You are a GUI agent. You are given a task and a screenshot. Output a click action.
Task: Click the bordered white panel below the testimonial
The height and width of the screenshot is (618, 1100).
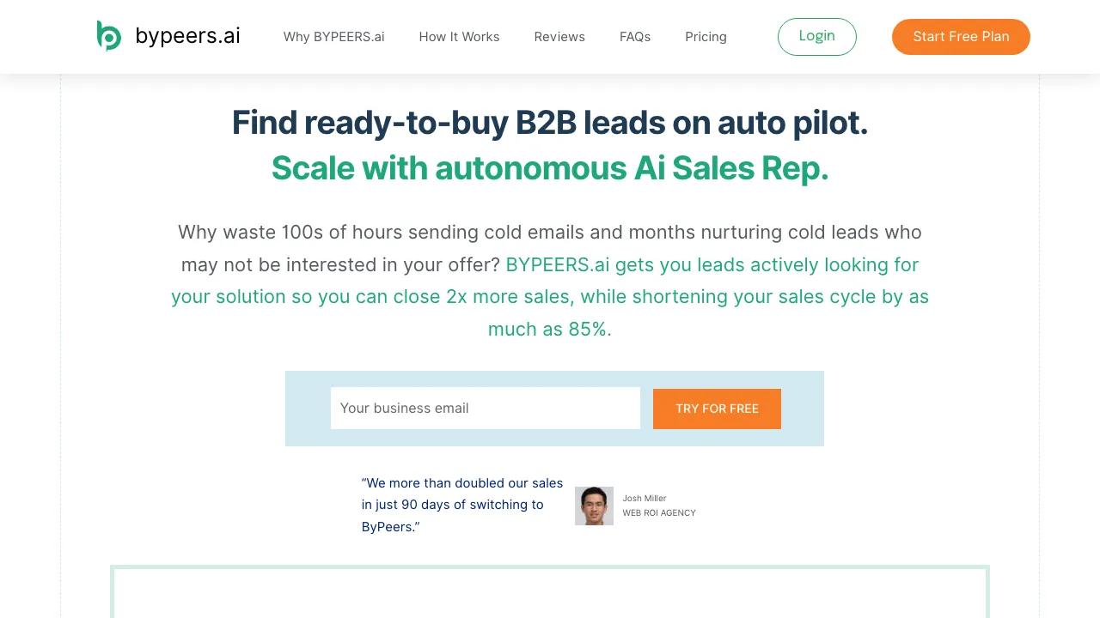click(550, 594)
